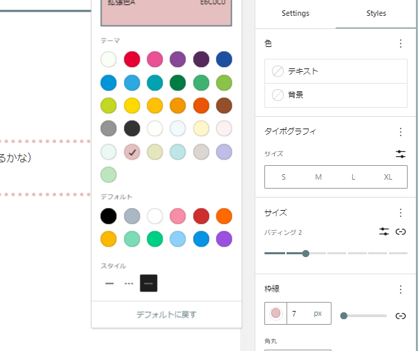
Task: Pick the light mint default color
Action: pos(131,239)
